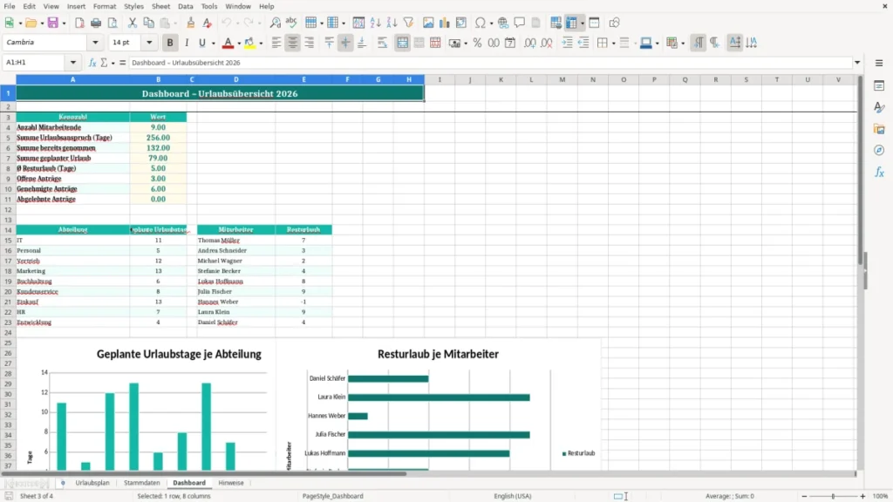This screenshot has height=502, width=893.
Task: Click the PageStyle_Dashboard status bar entry
Action: click(x=332, y=496)
